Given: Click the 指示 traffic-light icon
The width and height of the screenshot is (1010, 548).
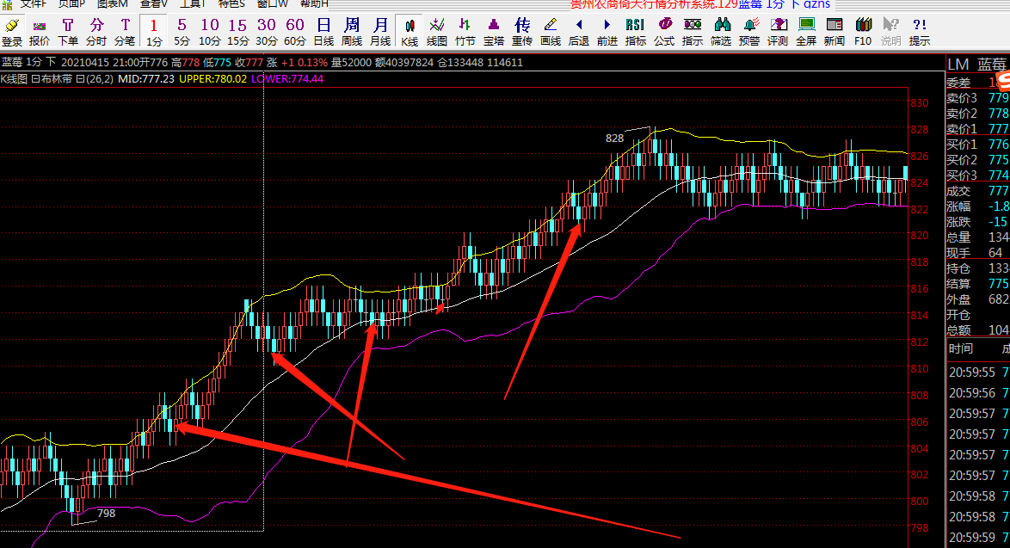Looking at the screenshot, I should click(693, 32).
